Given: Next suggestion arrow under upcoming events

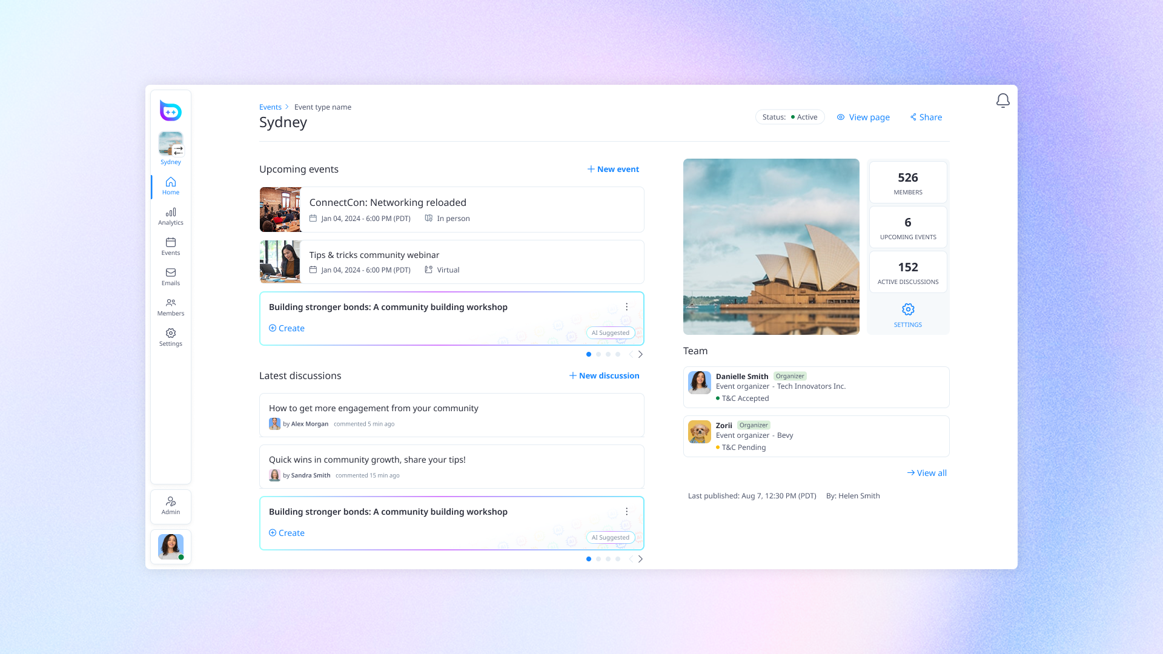Looking at the screenshot, I should pos(640,354).
